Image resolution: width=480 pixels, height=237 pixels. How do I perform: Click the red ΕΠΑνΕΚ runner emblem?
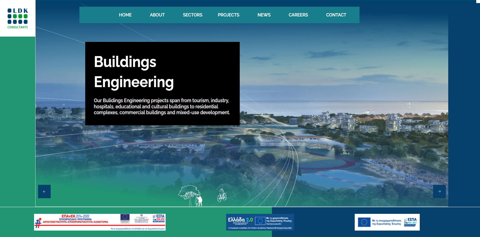coord(38,223)
